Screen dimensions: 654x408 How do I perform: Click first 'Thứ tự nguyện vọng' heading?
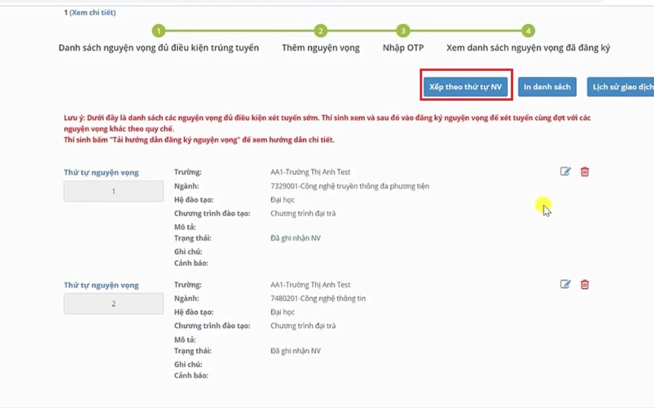(101, 172)
